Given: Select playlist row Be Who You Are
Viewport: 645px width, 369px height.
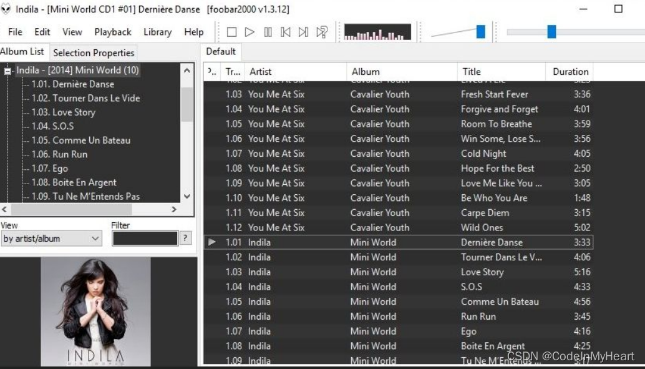Looking at the screenshot, I should [398, 198].
